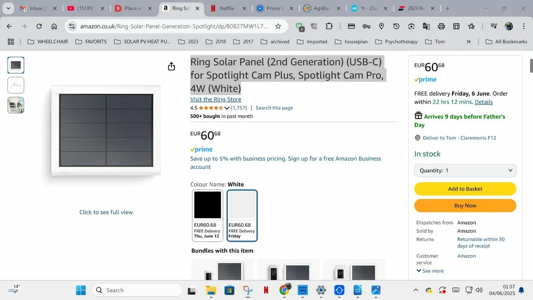Click the share icon beside the product image
Screen dimensions: 533x300
(171, 66)
